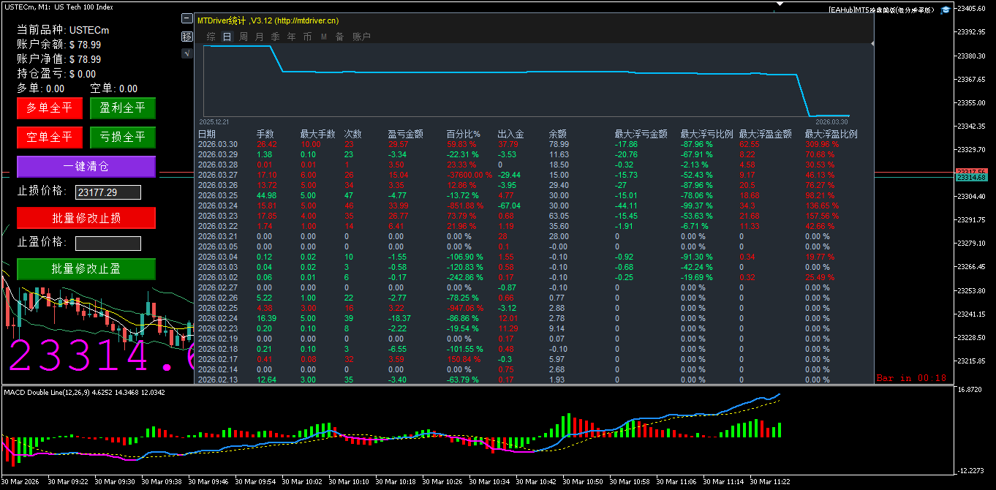Collapse the MTDriver statistics panel with minus icon
This screenshot has height=490, width=996.
click(186, 19)
